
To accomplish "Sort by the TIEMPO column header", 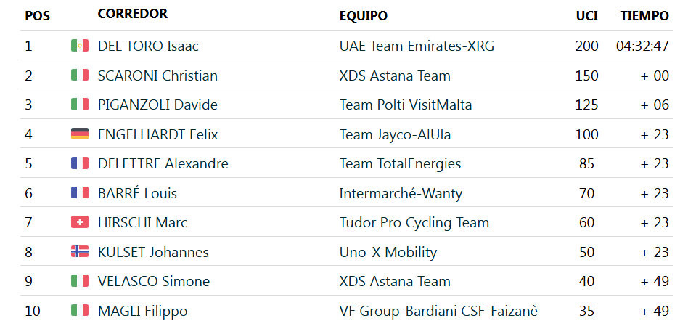I will click(x=644, y=16).
